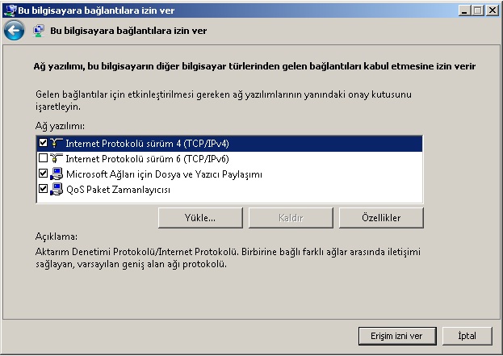Click the blue back arrow button
The height and width of the screenshot is (356, 503).
tap(14, 31)
